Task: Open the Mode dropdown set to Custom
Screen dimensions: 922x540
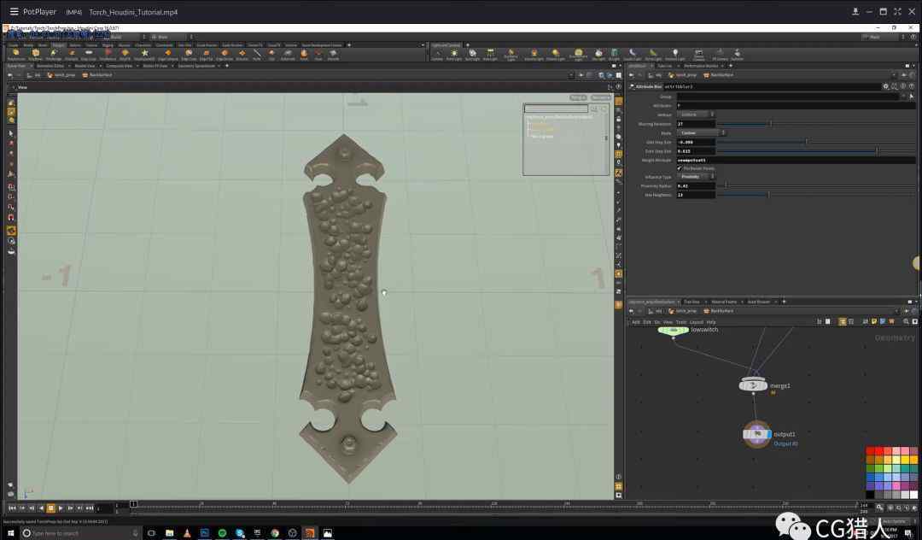Action: [701, 132]
